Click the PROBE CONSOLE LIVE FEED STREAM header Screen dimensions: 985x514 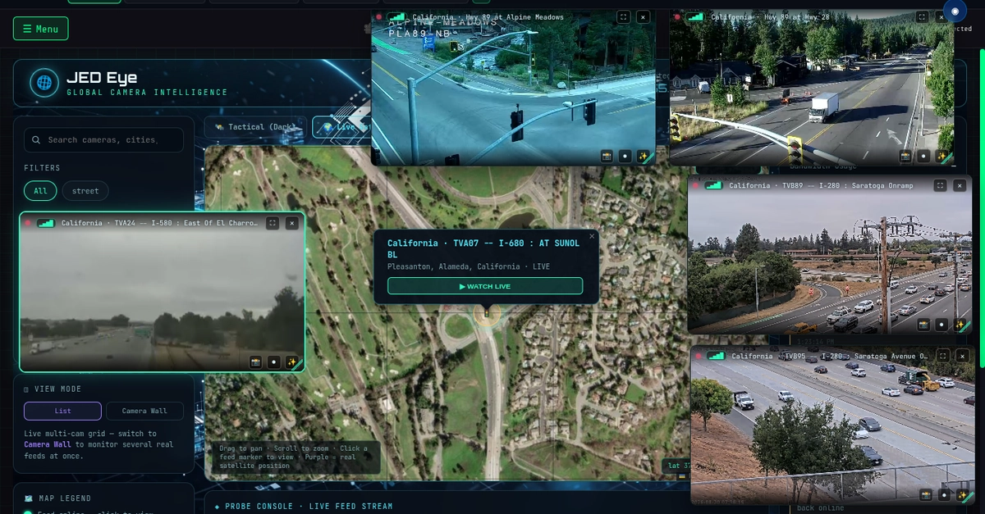pos(304,507)
